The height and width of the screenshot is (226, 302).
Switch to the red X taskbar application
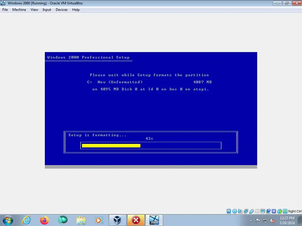136,220
